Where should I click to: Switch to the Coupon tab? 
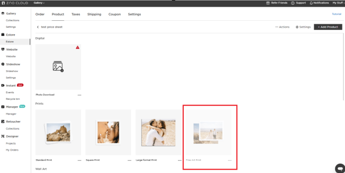[115, 14]
